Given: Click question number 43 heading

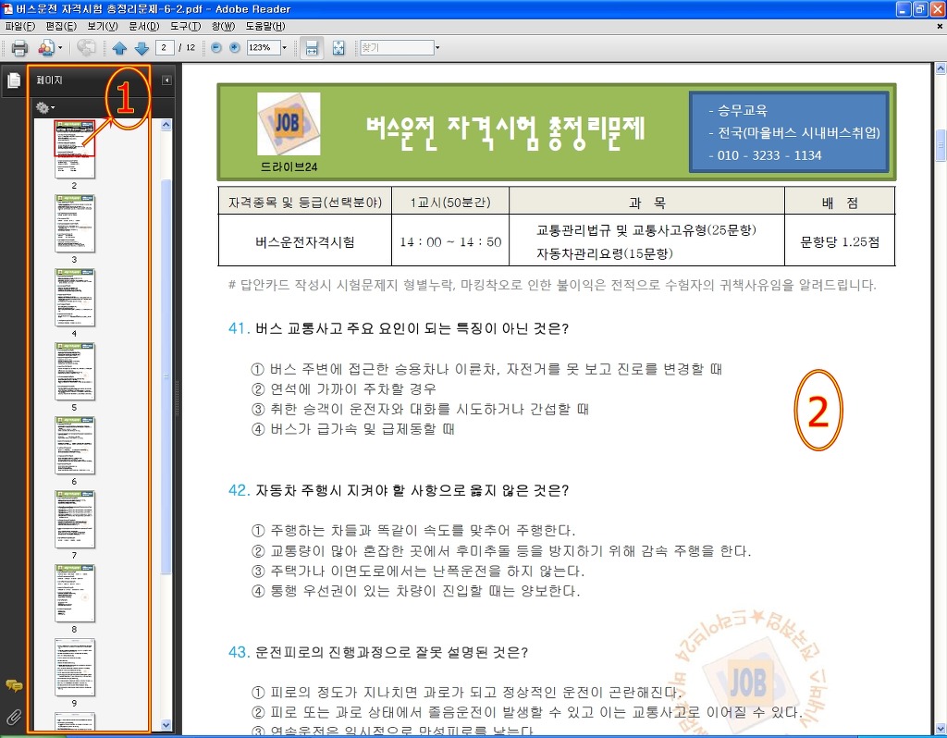Looking at the screenshot, I should tap(378, 652).
